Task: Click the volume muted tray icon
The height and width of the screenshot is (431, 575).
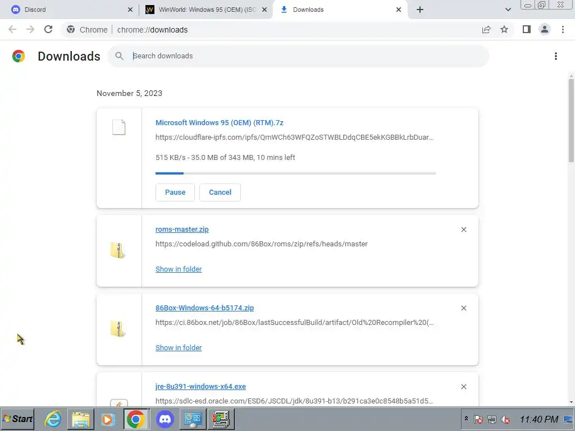Action: point(505,419)
